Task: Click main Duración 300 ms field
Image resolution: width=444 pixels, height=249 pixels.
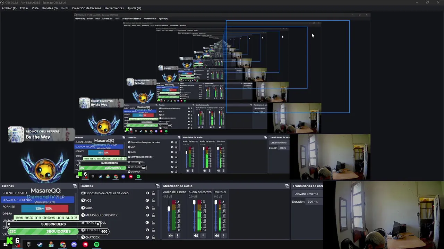Action: click(x=315, y=202)
